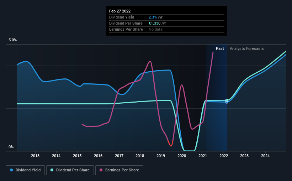
Task: Toggle the Dividend Yield legend button
Action: 25,170
